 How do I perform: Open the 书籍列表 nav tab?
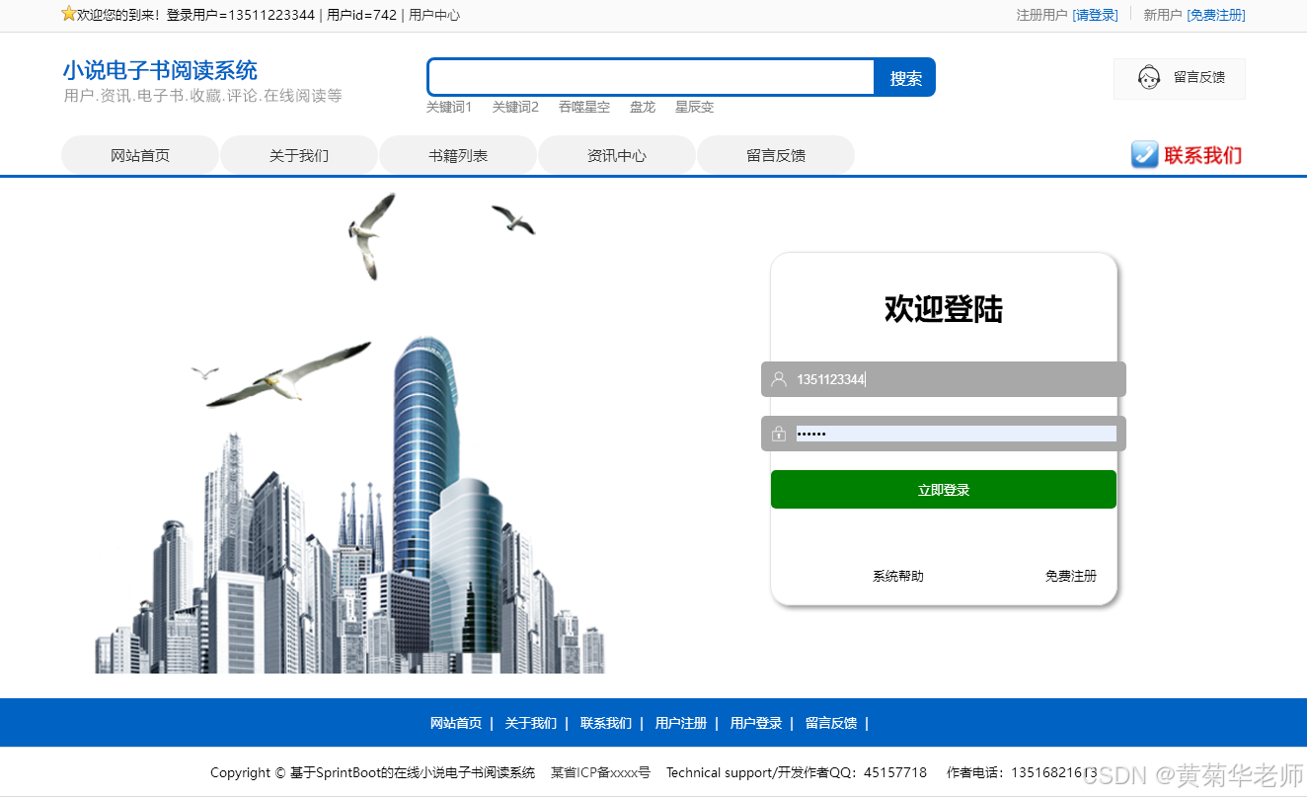(458, 155)
